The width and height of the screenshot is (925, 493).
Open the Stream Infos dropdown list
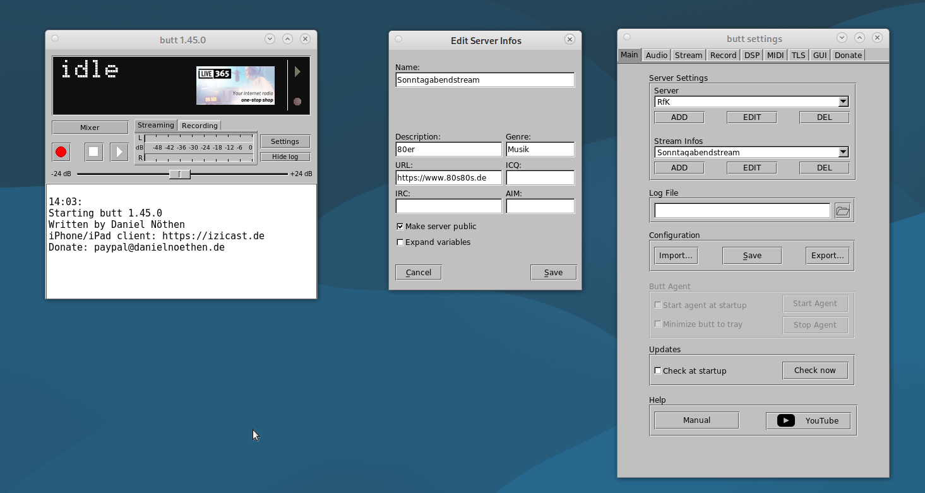click(843, 152)
